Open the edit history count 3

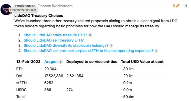(174, 6)
